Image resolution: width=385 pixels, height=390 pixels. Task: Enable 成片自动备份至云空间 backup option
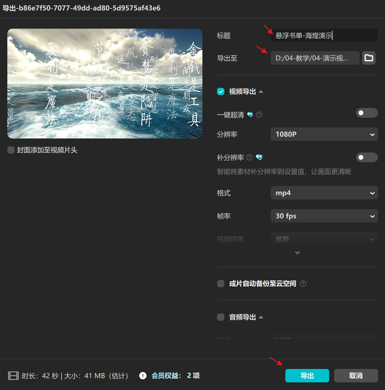click(x=220, y=284)
